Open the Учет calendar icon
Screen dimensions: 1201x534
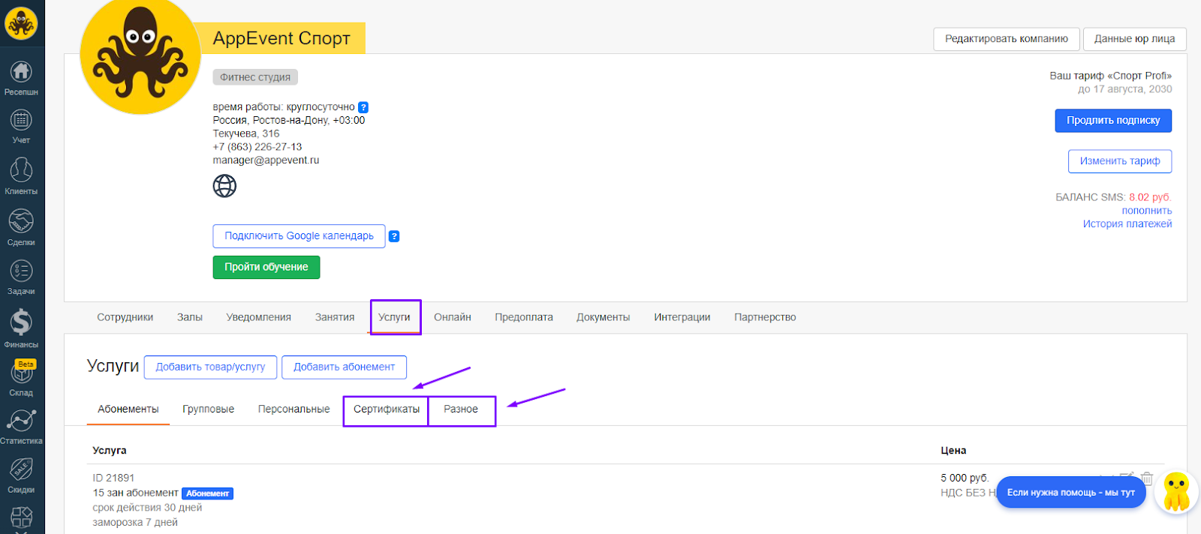pos(21,121)
